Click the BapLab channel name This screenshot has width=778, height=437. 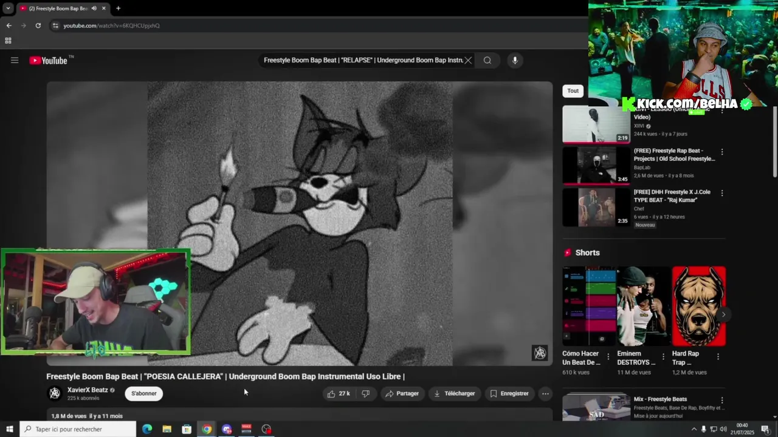pyautogui.click(x=642, y=167)
